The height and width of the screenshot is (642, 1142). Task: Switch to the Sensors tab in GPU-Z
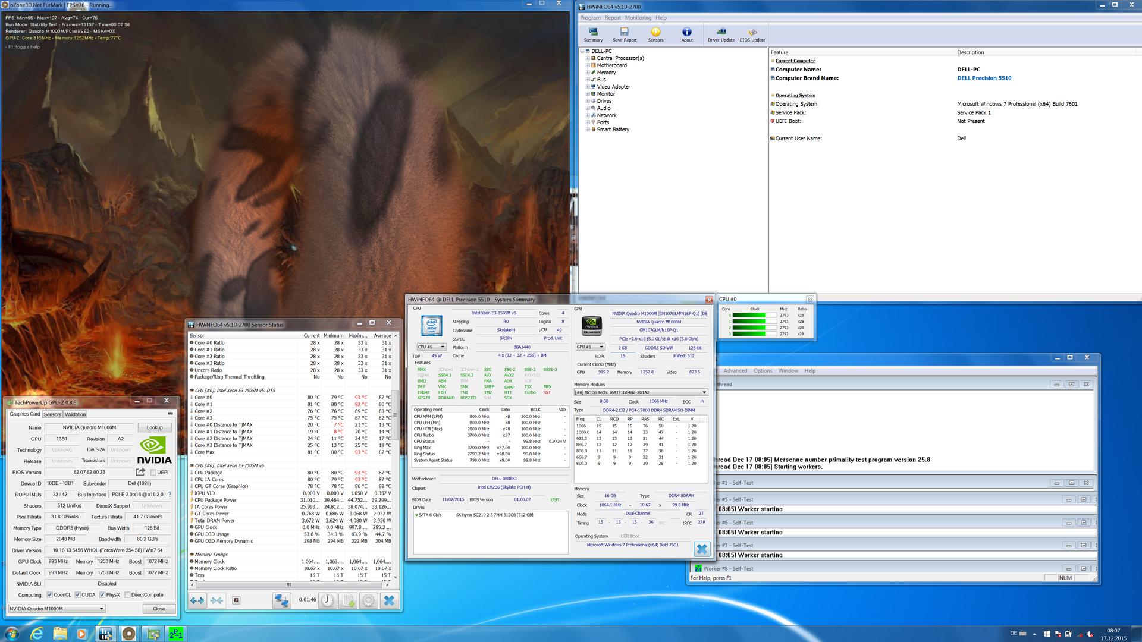(52, 414)
